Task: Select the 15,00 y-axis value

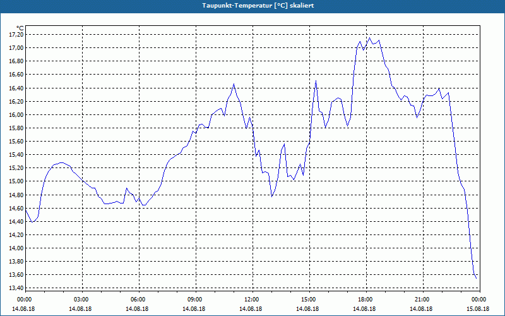Action: (16, 181)
